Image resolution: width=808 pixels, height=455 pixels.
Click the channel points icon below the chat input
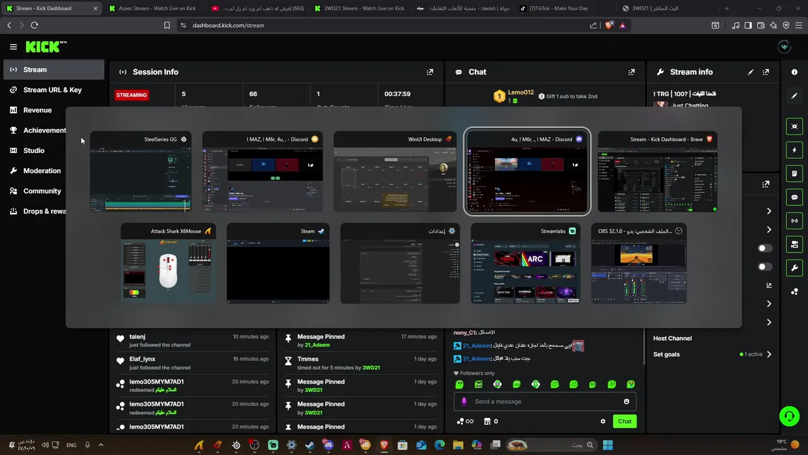(x=464, y=422)
